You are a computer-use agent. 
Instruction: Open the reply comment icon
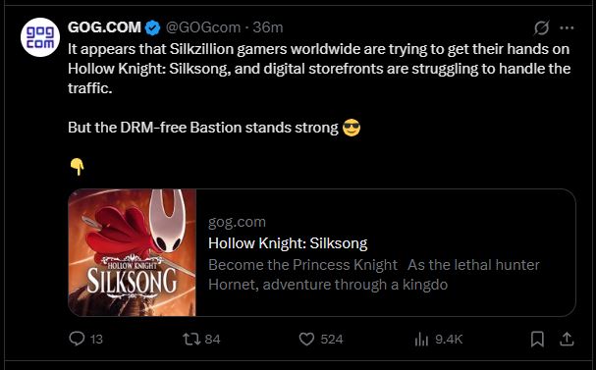77,339
